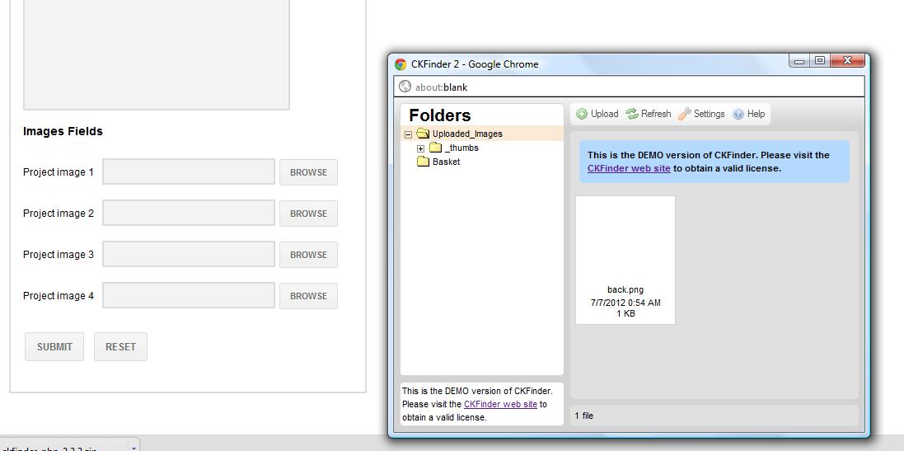Focus the Project image 1 input field
The width and height of the screenshot is (904, 451).
(x=189, y=171)
